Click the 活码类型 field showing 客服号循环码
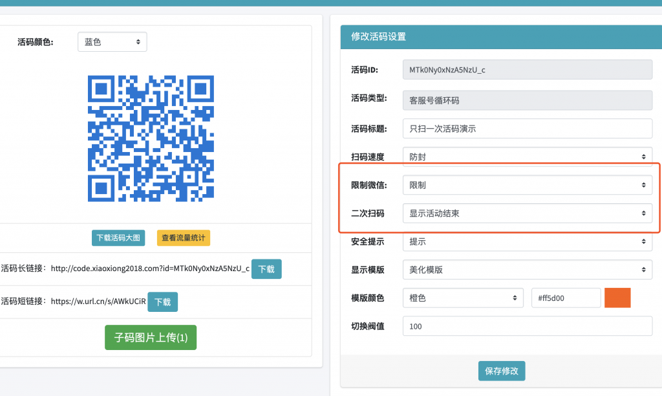The image size is (662, 396). [528, 100]
